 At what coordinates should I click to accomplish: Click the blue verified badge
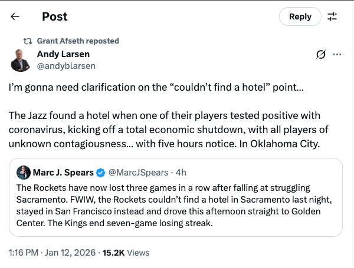(100, 173)
